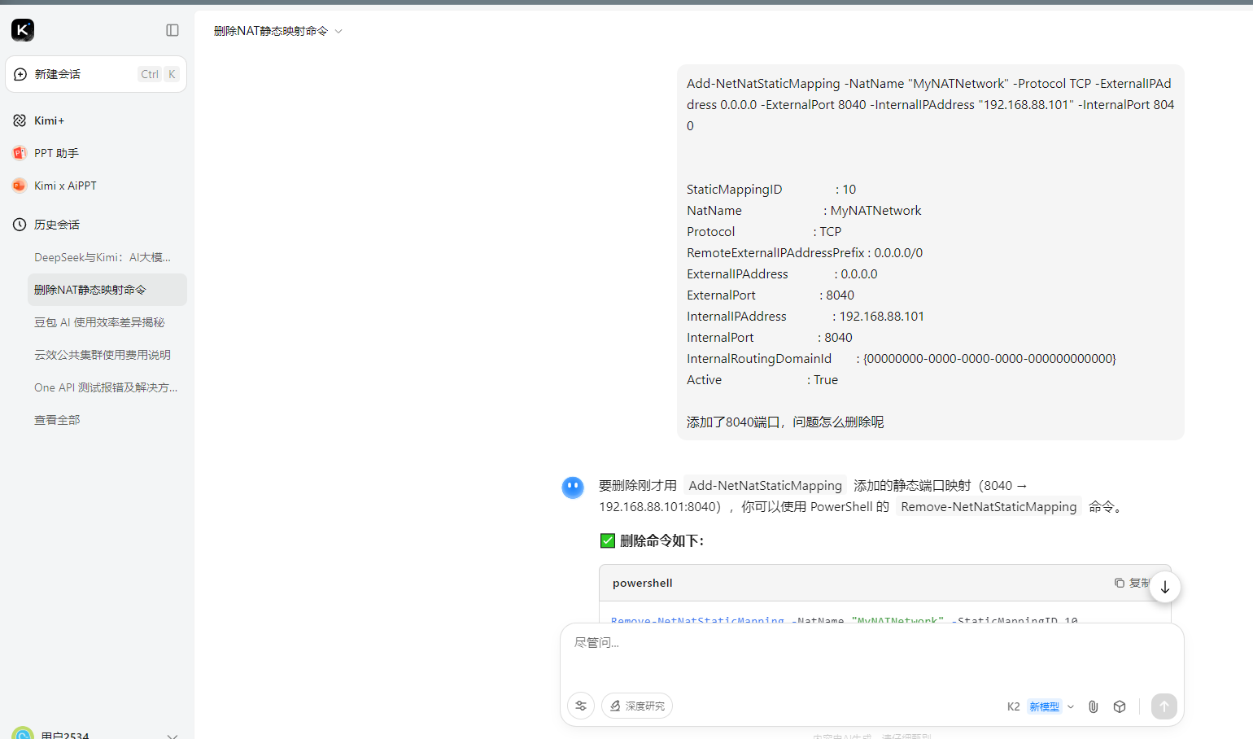Click the InternalIPAddress 192.168.88.101 line
This screenshot has width=1253, height=739.
pyautogui.click(x=805, y=316)
